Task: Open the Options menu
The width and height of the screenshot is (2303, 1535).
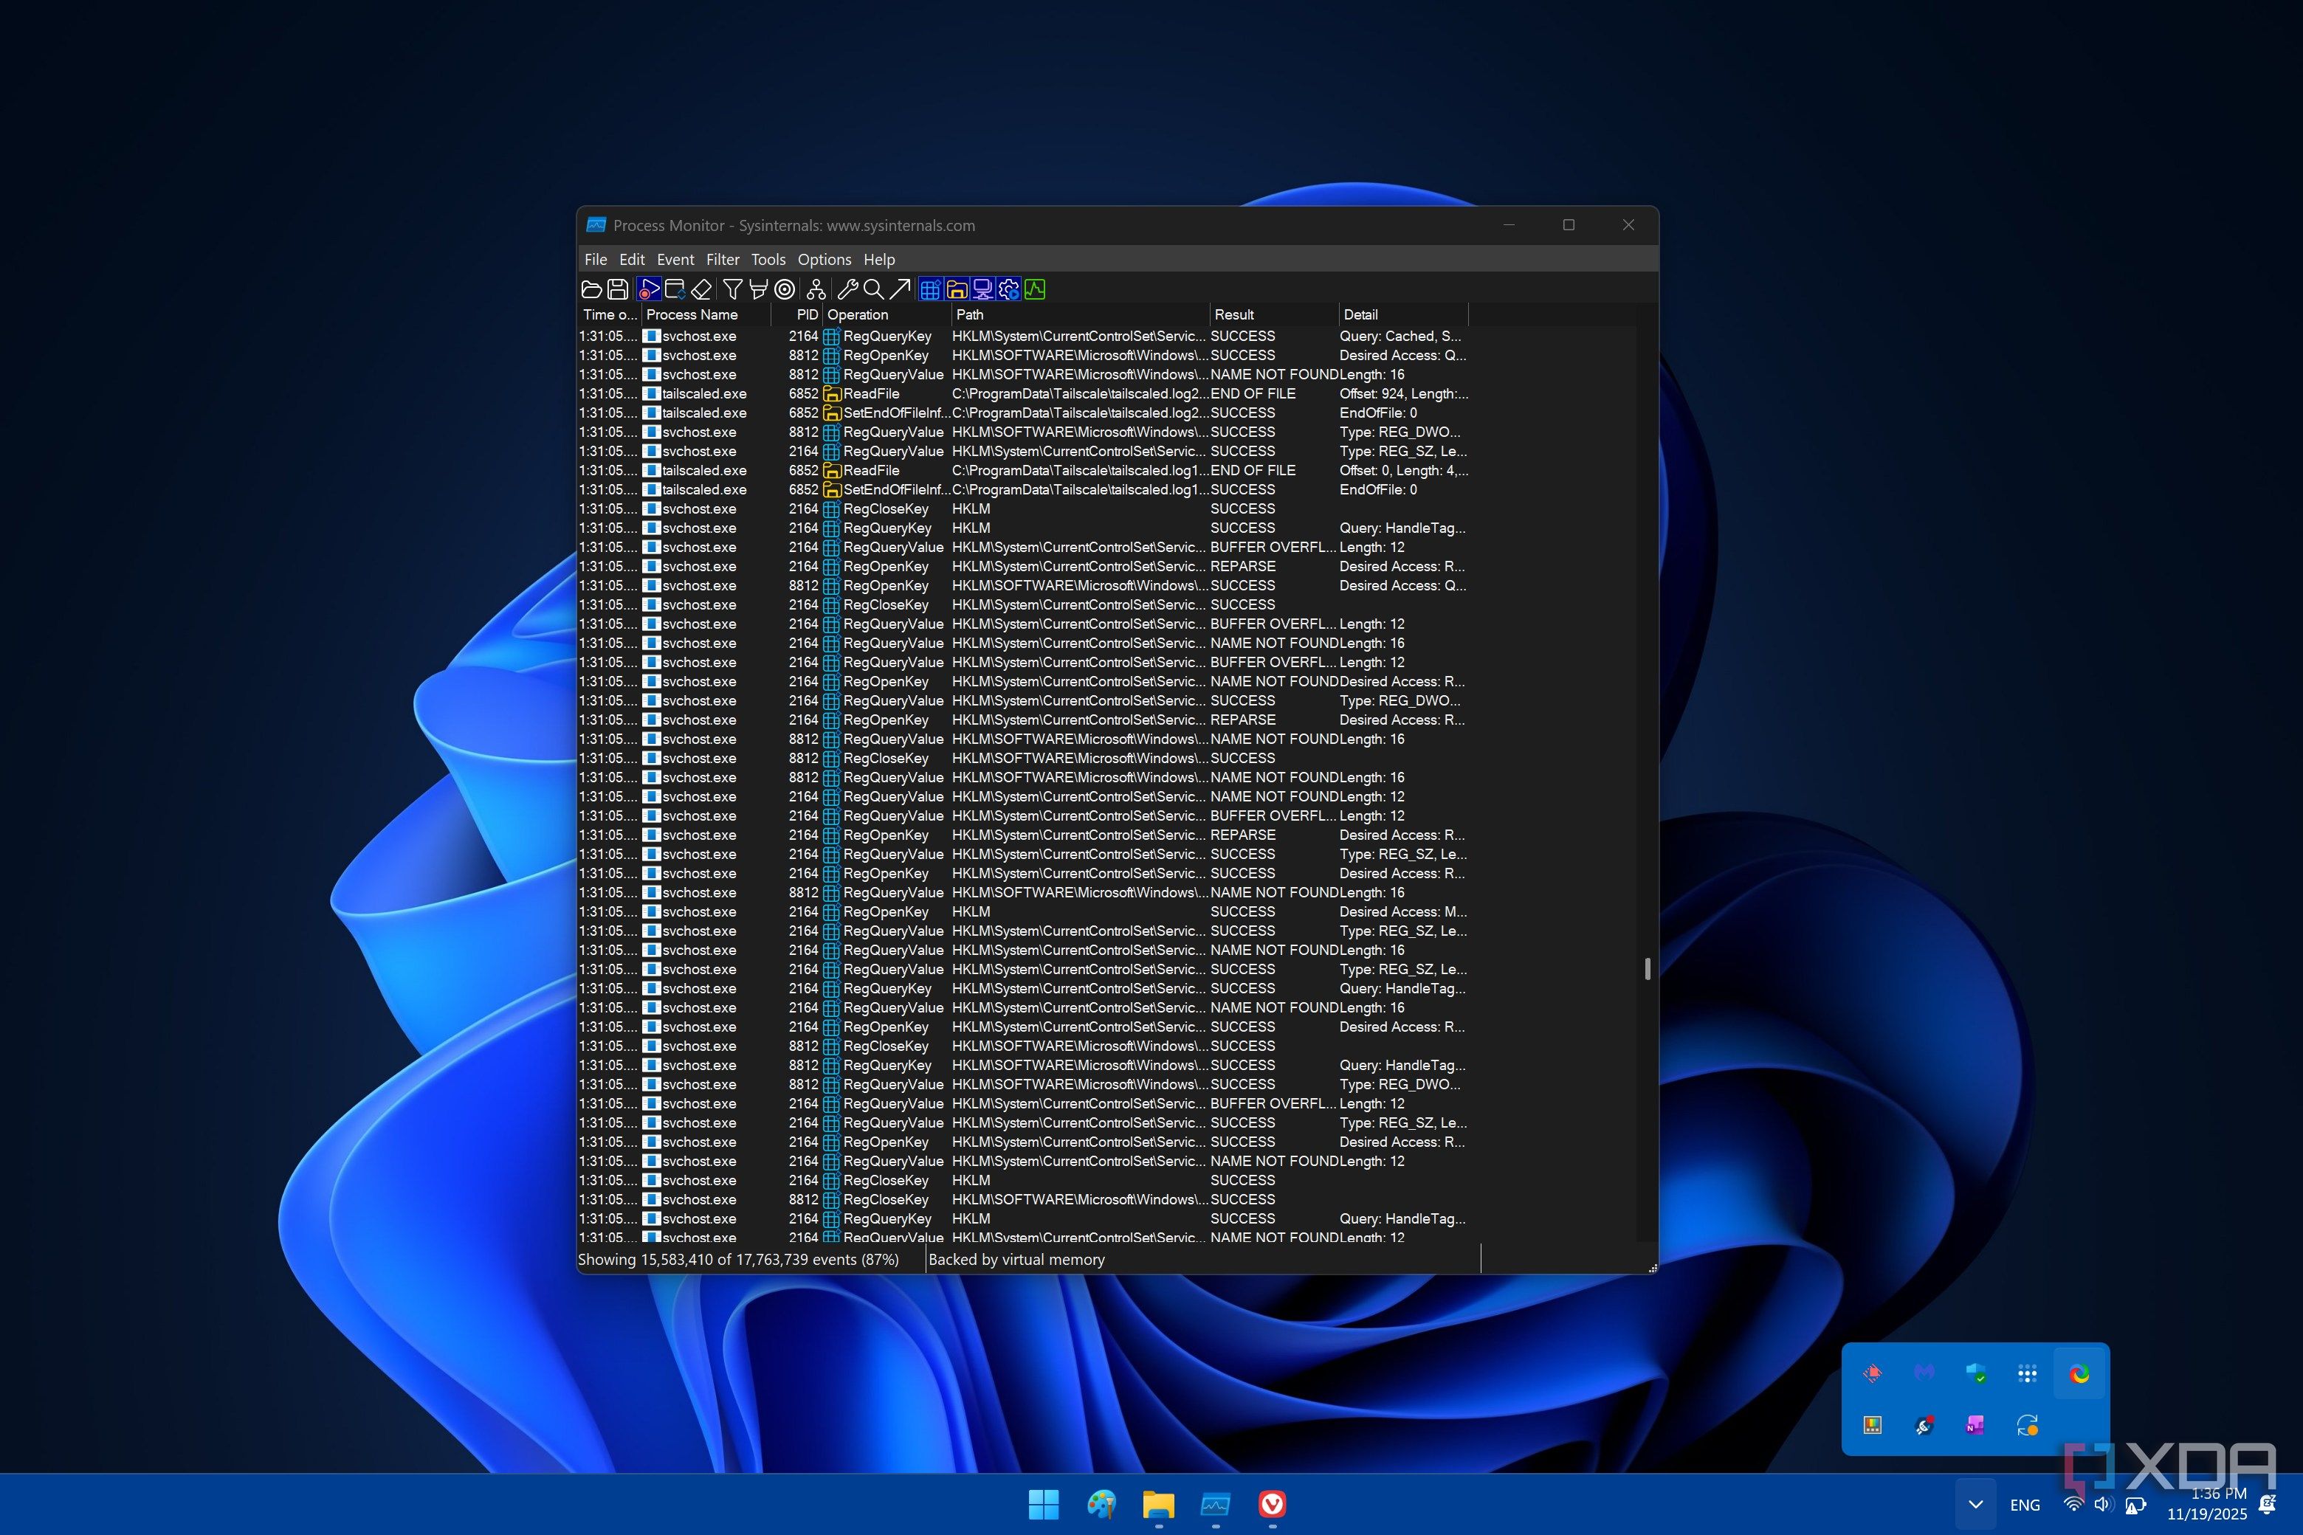Action: point(824,260)
